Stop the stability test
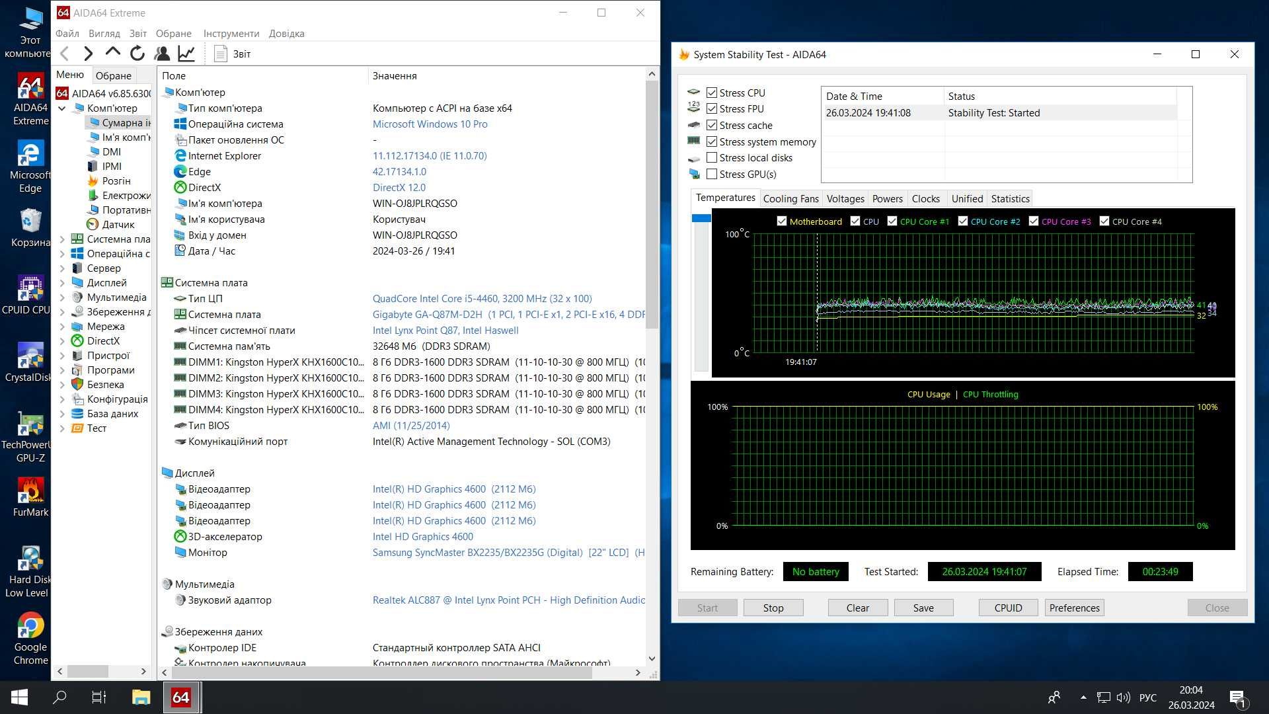Screen dimensions: 1269x714 [773, 608]
